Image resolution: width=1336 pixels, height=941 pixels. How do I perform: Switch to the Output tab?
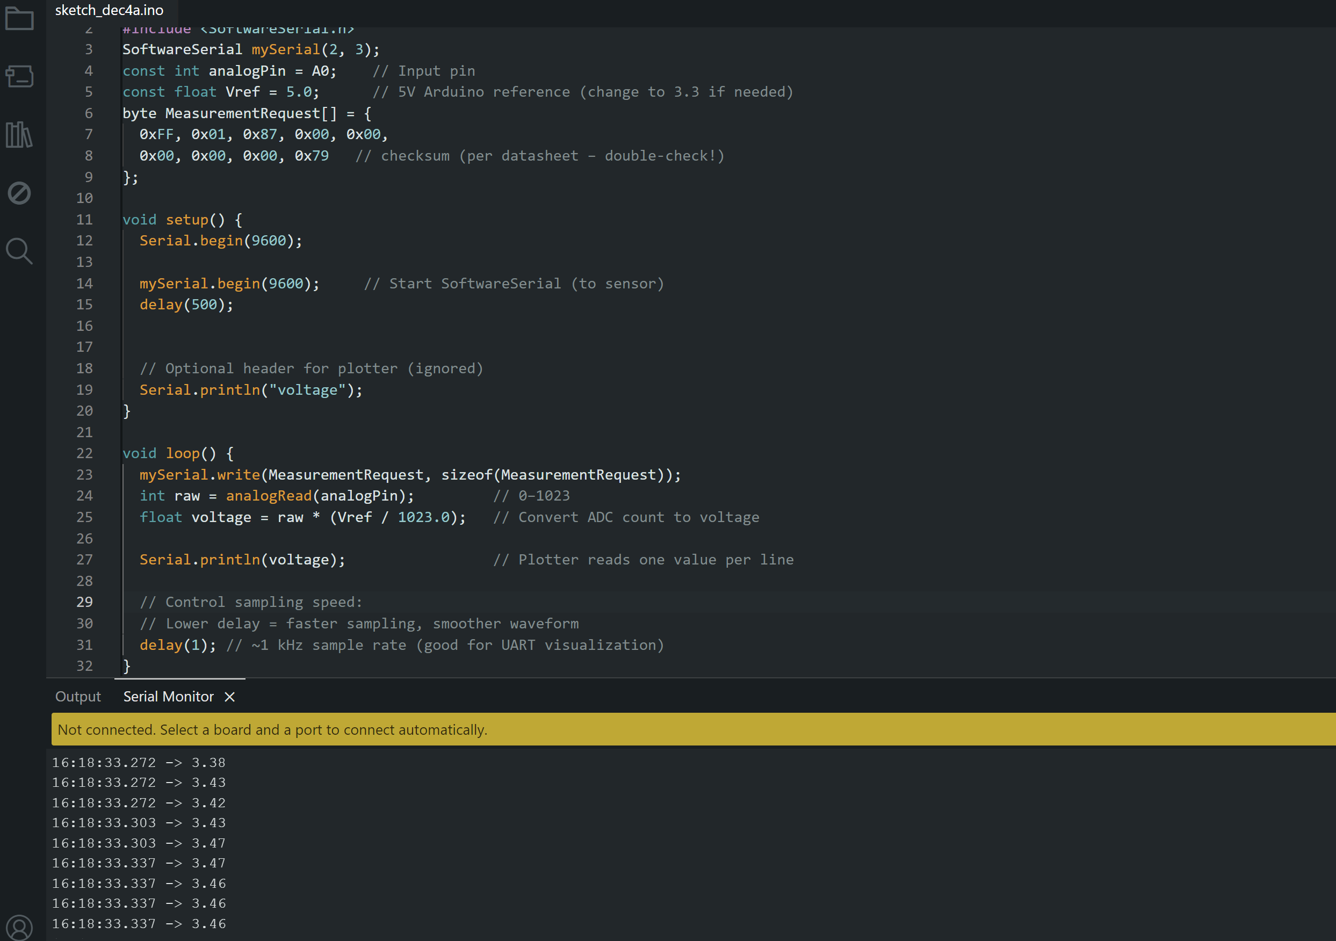pyautogui.click(x=78, y=697)
